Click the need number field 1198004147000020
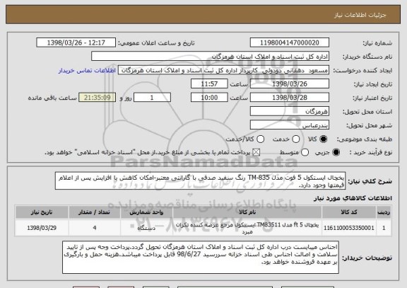 click(290, 42)
